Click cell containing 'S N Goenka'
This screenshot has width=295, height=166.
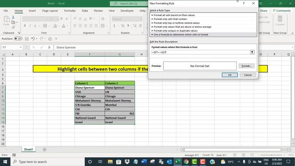pyautogui.click(x=89, y=105)
